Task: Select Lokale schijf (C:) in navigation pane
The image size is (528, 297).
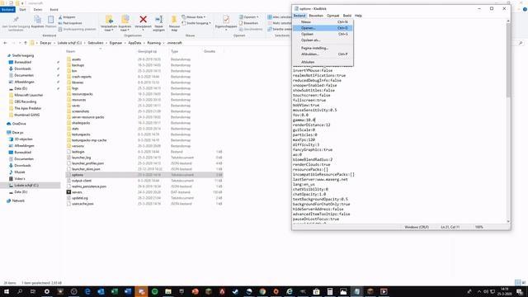Action: click(26, 186)
